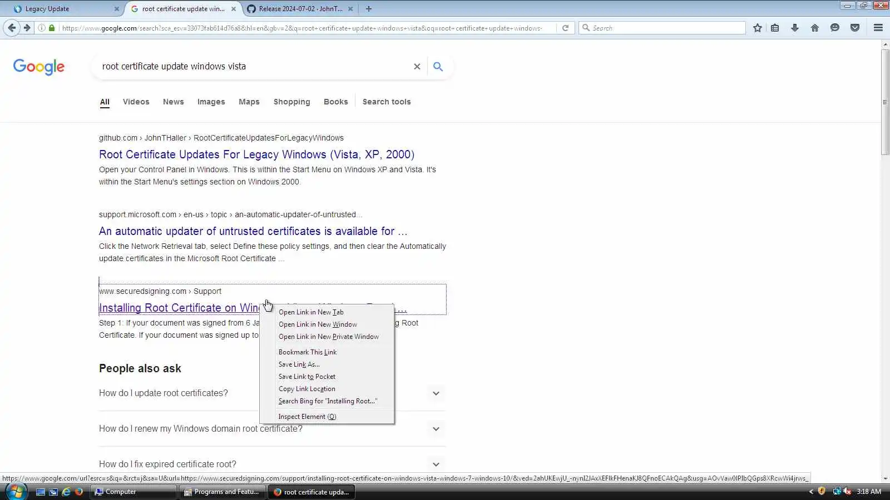
Task: Open Search tools options
Action: coord(387,102)
